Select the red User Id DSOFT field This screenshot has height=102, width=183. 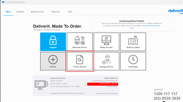coord(103,84)
